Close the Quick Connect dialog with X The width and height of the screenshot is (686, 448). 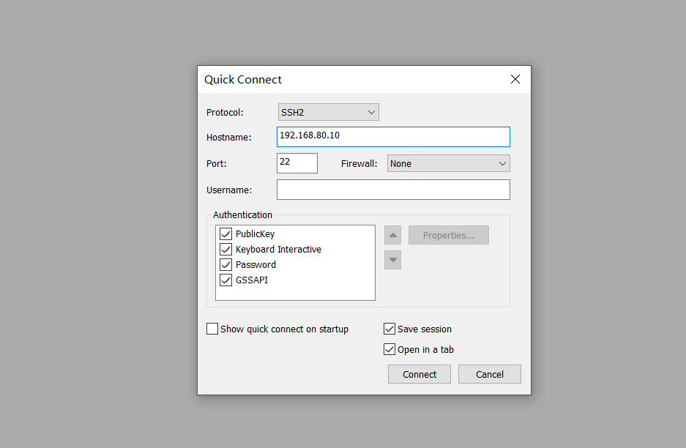pos(515,79)
